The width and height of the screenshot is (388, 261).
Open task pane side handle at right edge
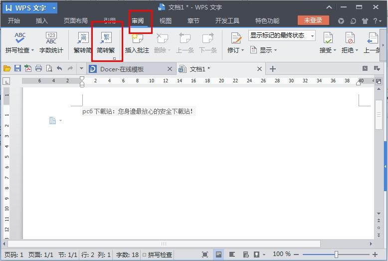point(386,166)
